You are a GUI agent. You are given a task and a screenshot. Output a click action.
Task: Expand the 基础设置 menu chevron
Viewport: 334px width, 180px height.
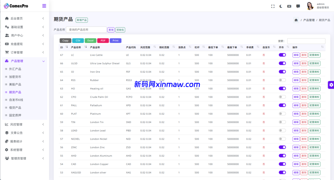pos(43,27)
